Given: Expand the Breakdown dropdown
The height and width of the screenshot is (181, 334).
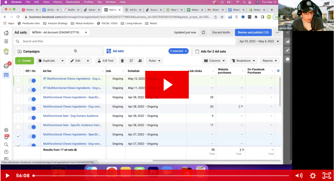Looking at the screenshot, I should coord(243,61).
